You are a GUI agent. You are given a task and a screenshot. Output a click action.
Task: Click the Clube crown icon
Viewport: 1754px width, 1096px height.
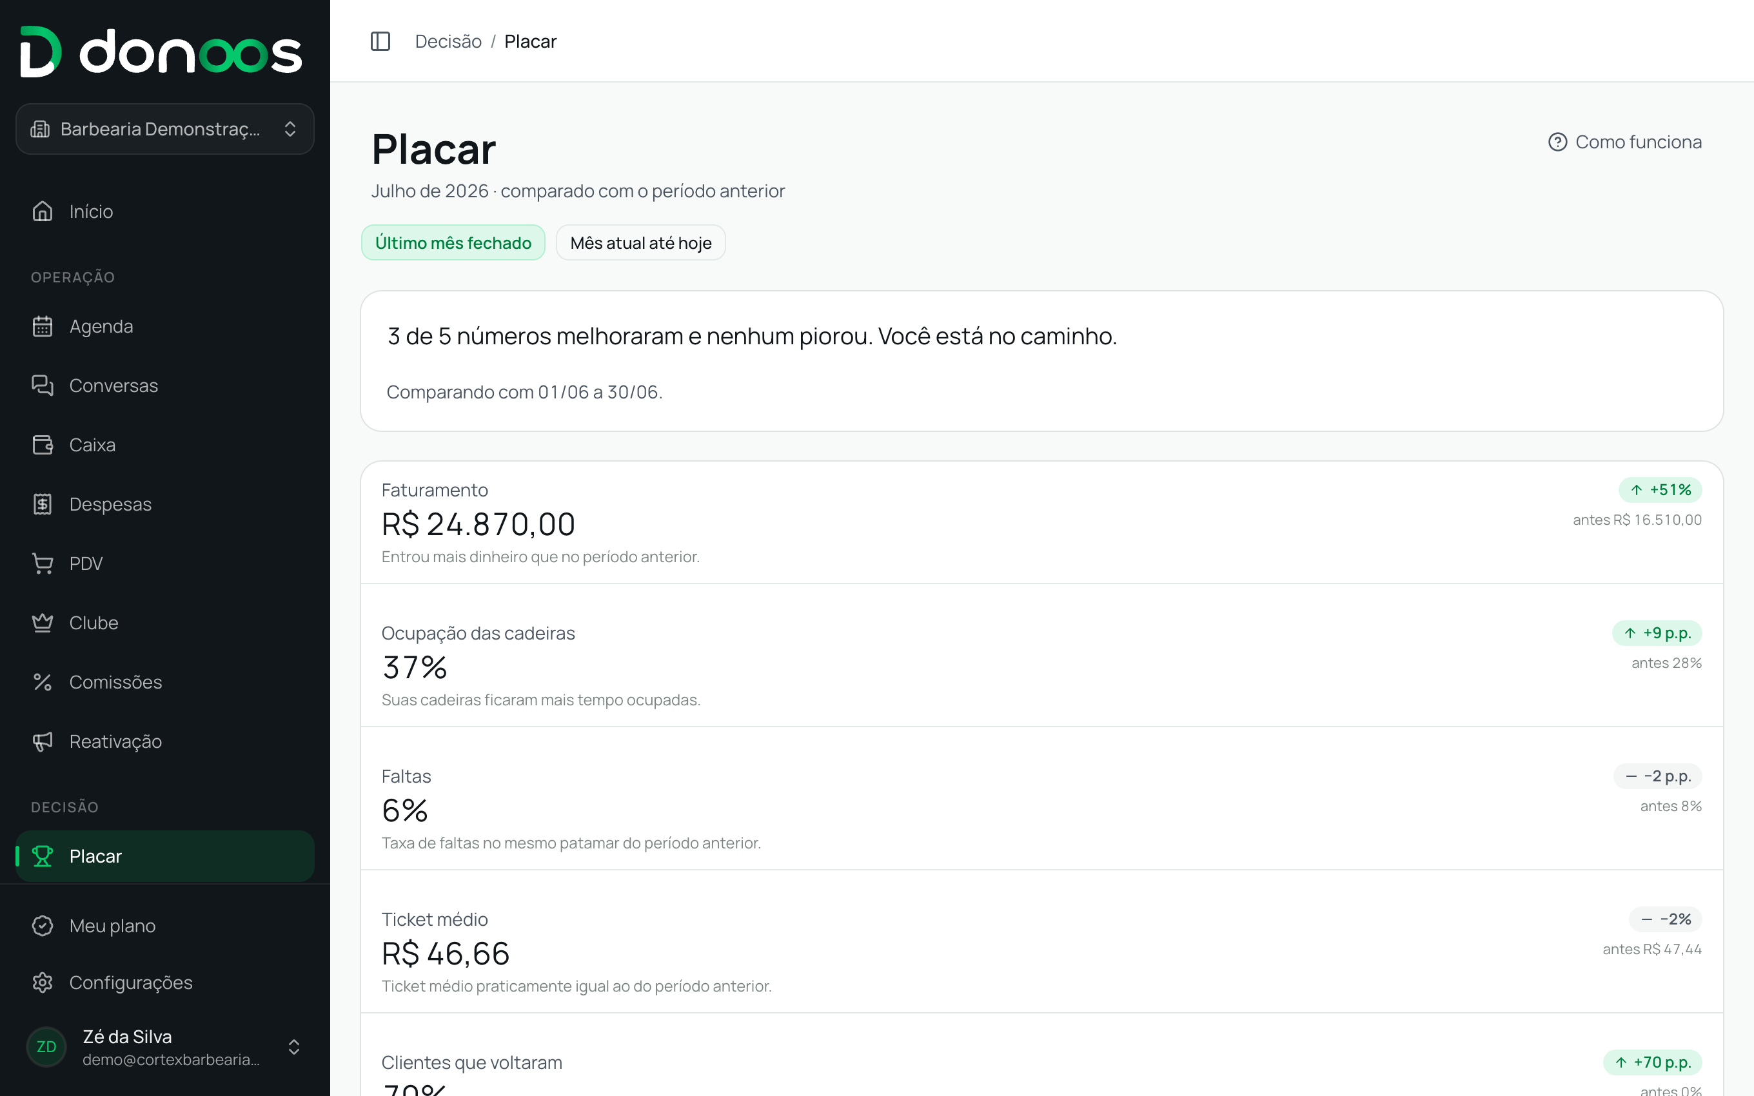(x=43, y=623)
